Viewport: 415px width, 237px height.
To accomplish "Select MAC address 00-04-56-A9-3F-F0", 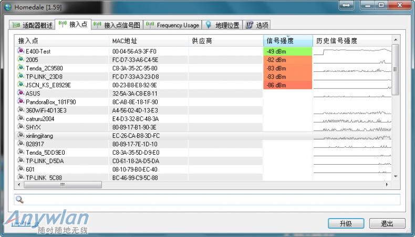I will coord(134,51).
